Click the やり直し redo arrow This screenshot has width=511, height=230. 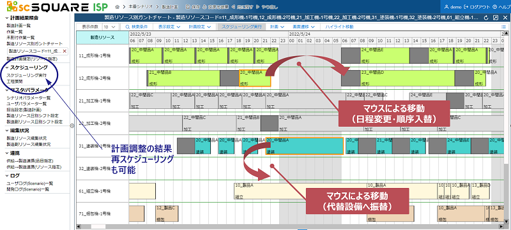click(x=257, y=6)
